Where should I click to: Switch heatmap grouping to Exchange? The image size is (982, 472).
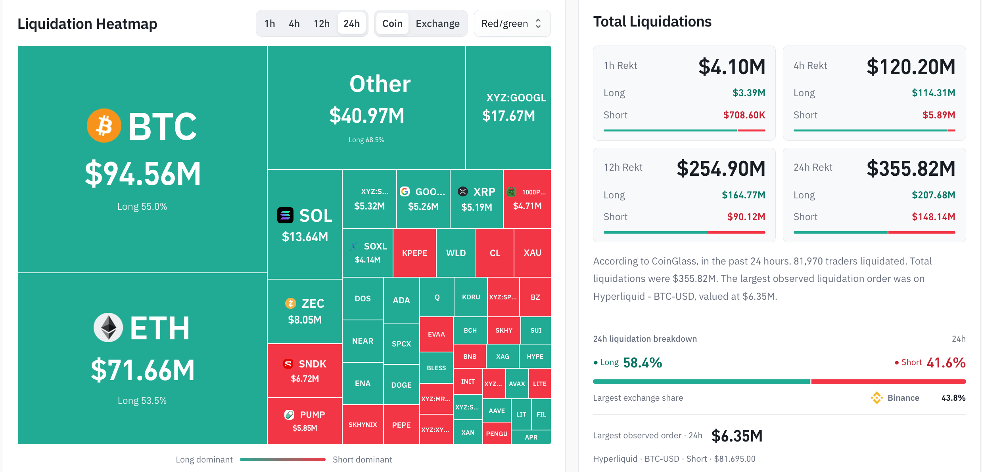(437, 23)
